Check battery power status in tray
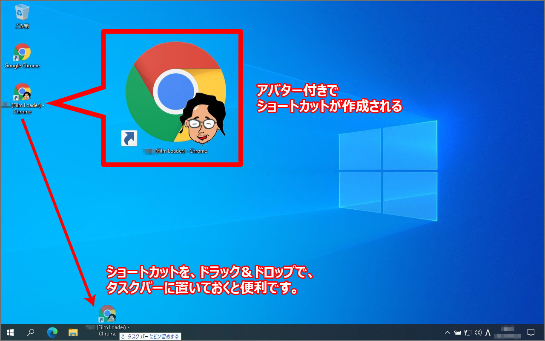 point(458,332)
